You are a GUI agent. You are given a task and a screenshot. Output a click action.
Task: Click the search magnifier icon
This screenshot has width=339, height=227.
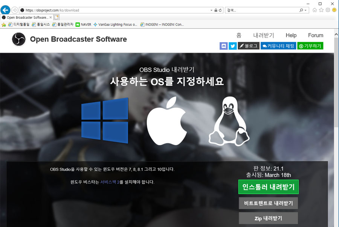[301, 10]
